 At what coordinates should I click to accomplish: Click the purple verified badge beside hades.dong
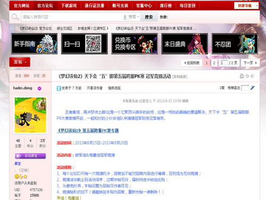click(39, 88)
